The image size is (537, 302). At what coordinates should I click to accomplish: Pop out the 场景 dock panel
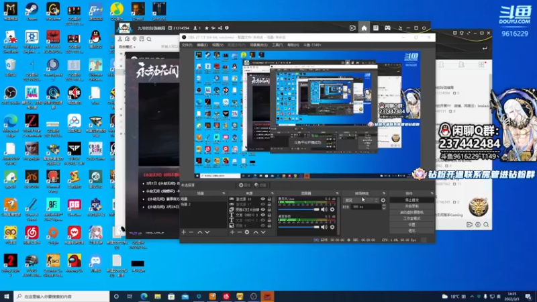tap(224, 193)
